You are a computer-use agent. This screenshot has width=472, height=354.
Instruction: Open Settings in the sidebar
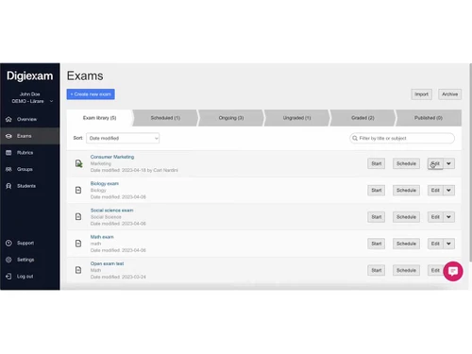(29, 260)
